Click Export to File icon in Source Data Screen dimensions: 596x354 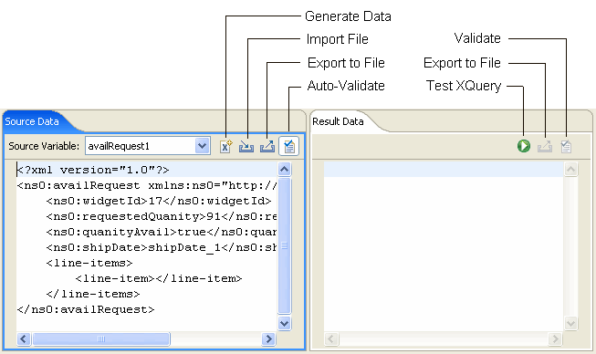coord(267,146)
